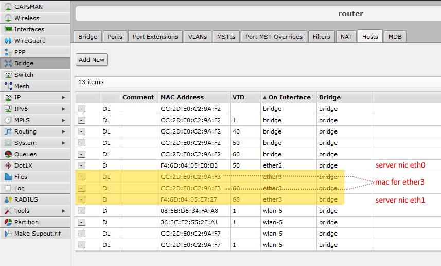Screen dimensions: 441x266
Task: Remove host 08:5B:D6:34:FA:A8 with minus button
Action: pyautogui.click(x=82, y=211)
